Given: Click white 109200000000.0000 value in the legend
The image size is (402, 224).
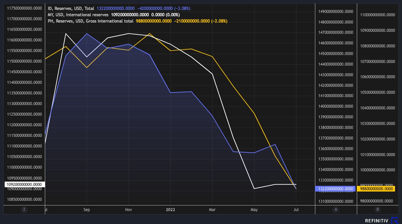Looking at the screenshot, I should (130, 15).
